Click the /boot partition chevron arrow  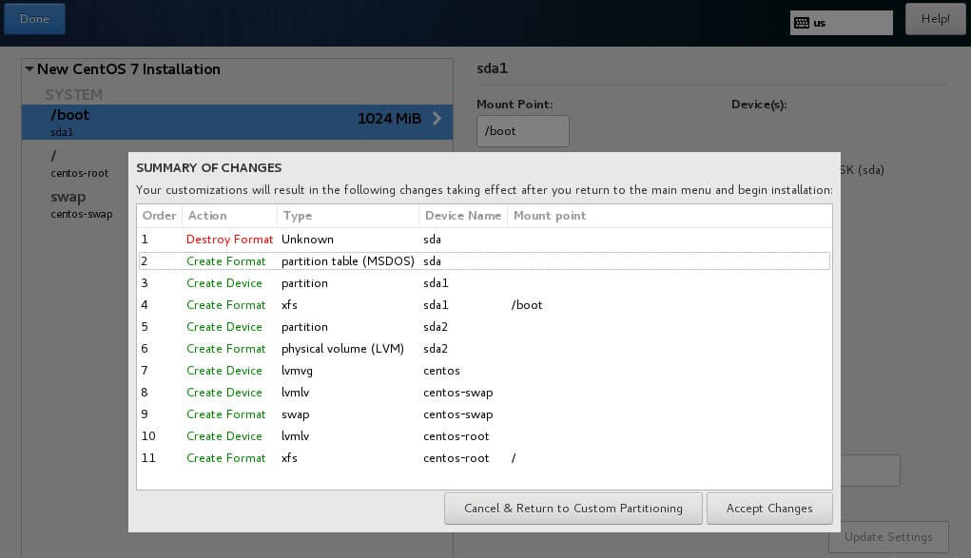[x=437, y=119]
